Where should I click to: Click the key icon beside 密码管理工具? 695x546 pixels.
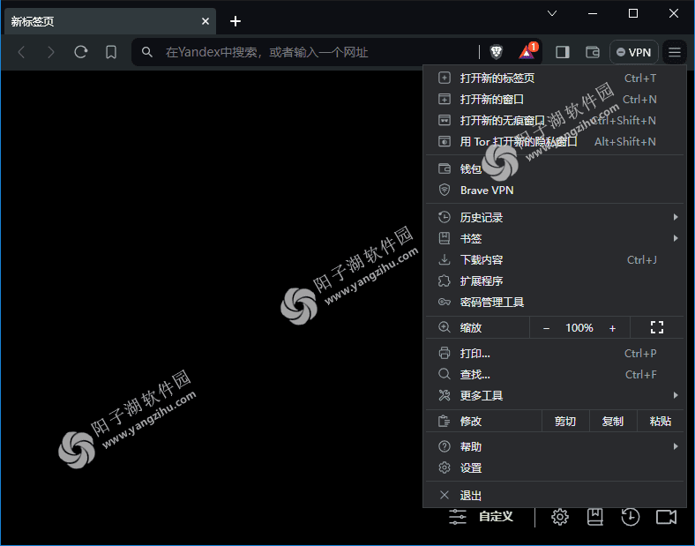click(x=445, y=303)
